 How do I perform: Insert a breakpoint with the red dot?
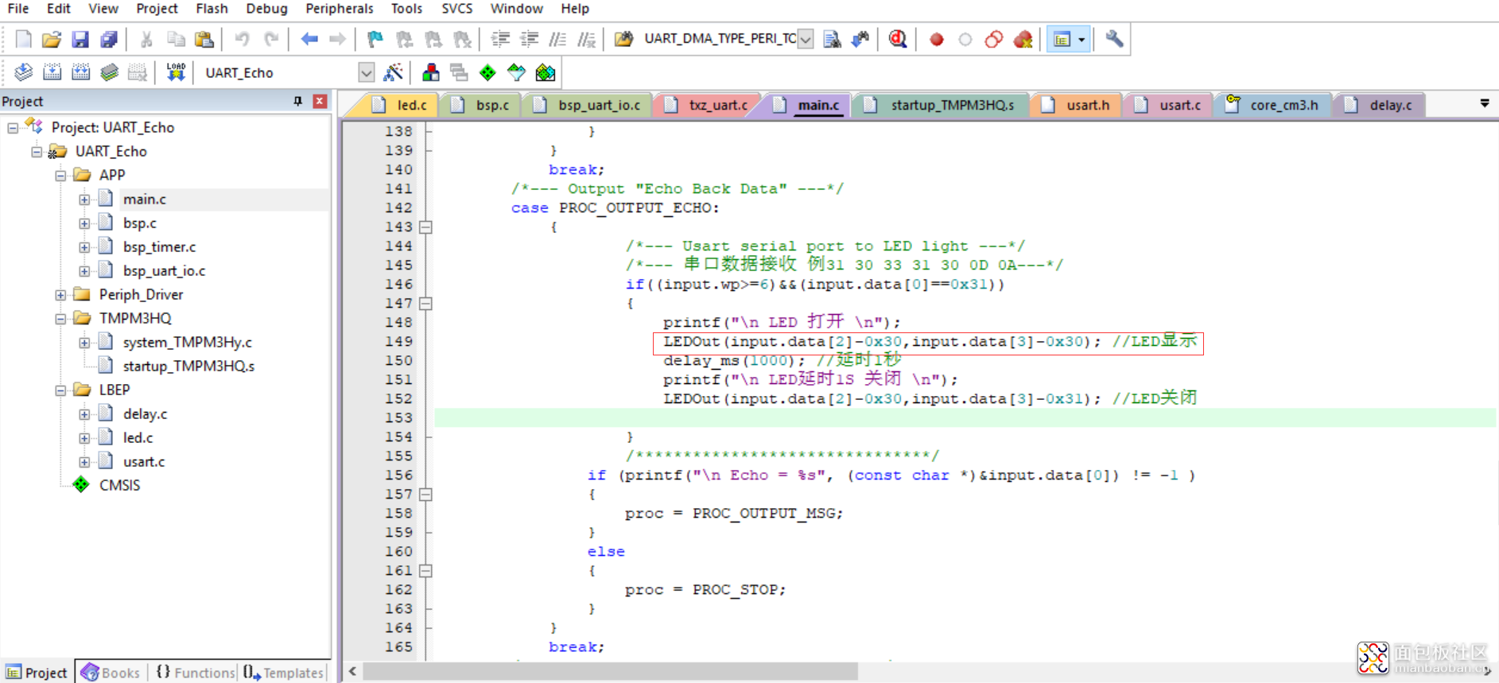point(937,39)
